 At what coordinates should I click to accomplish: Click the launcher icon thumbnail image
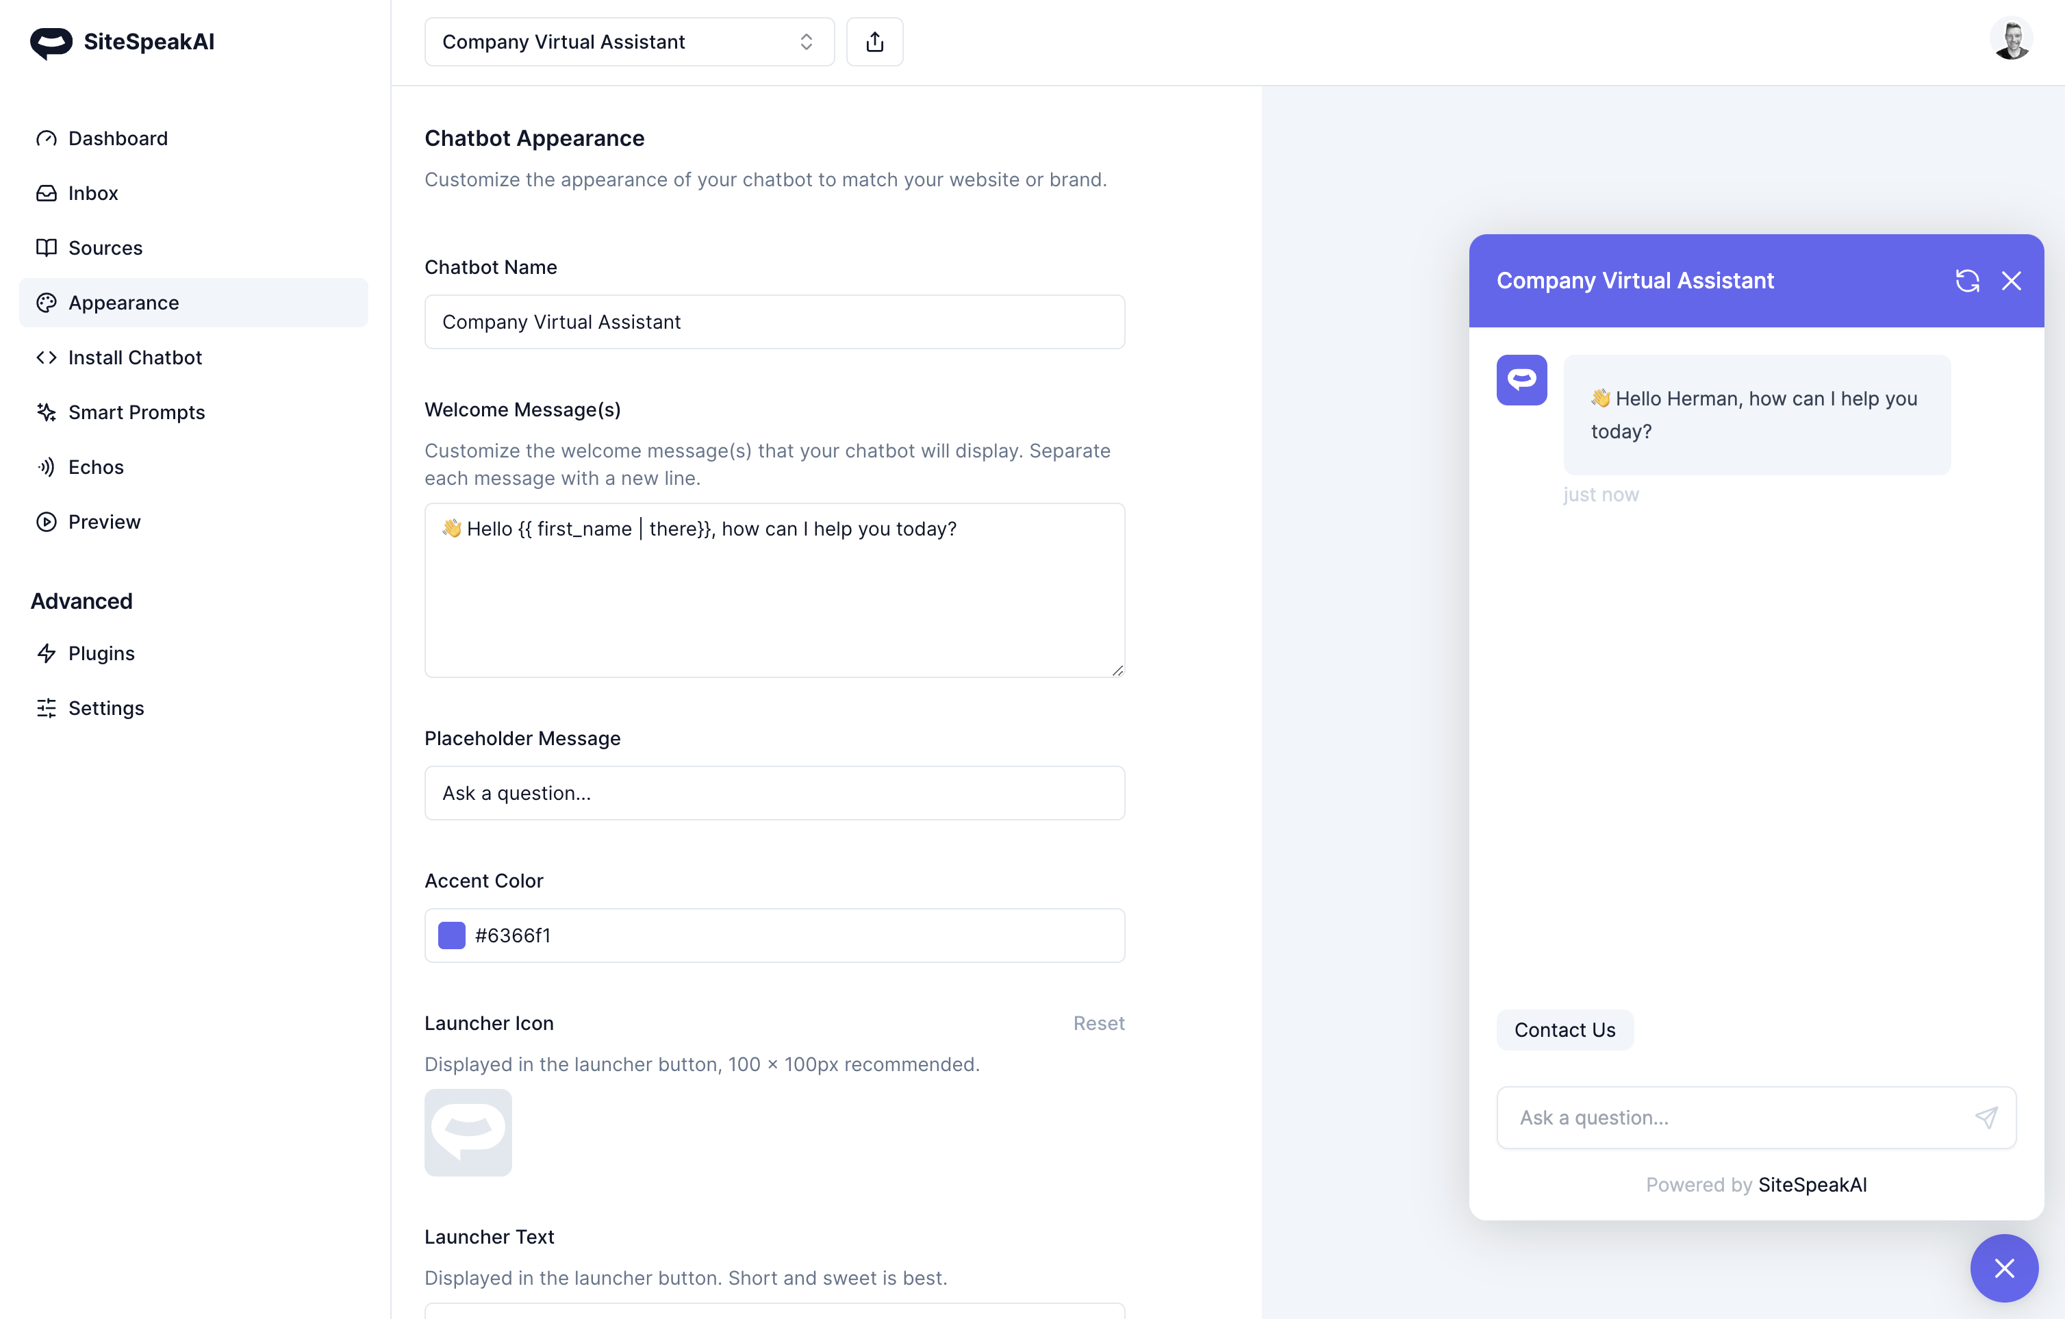[x=468, y=1132]
